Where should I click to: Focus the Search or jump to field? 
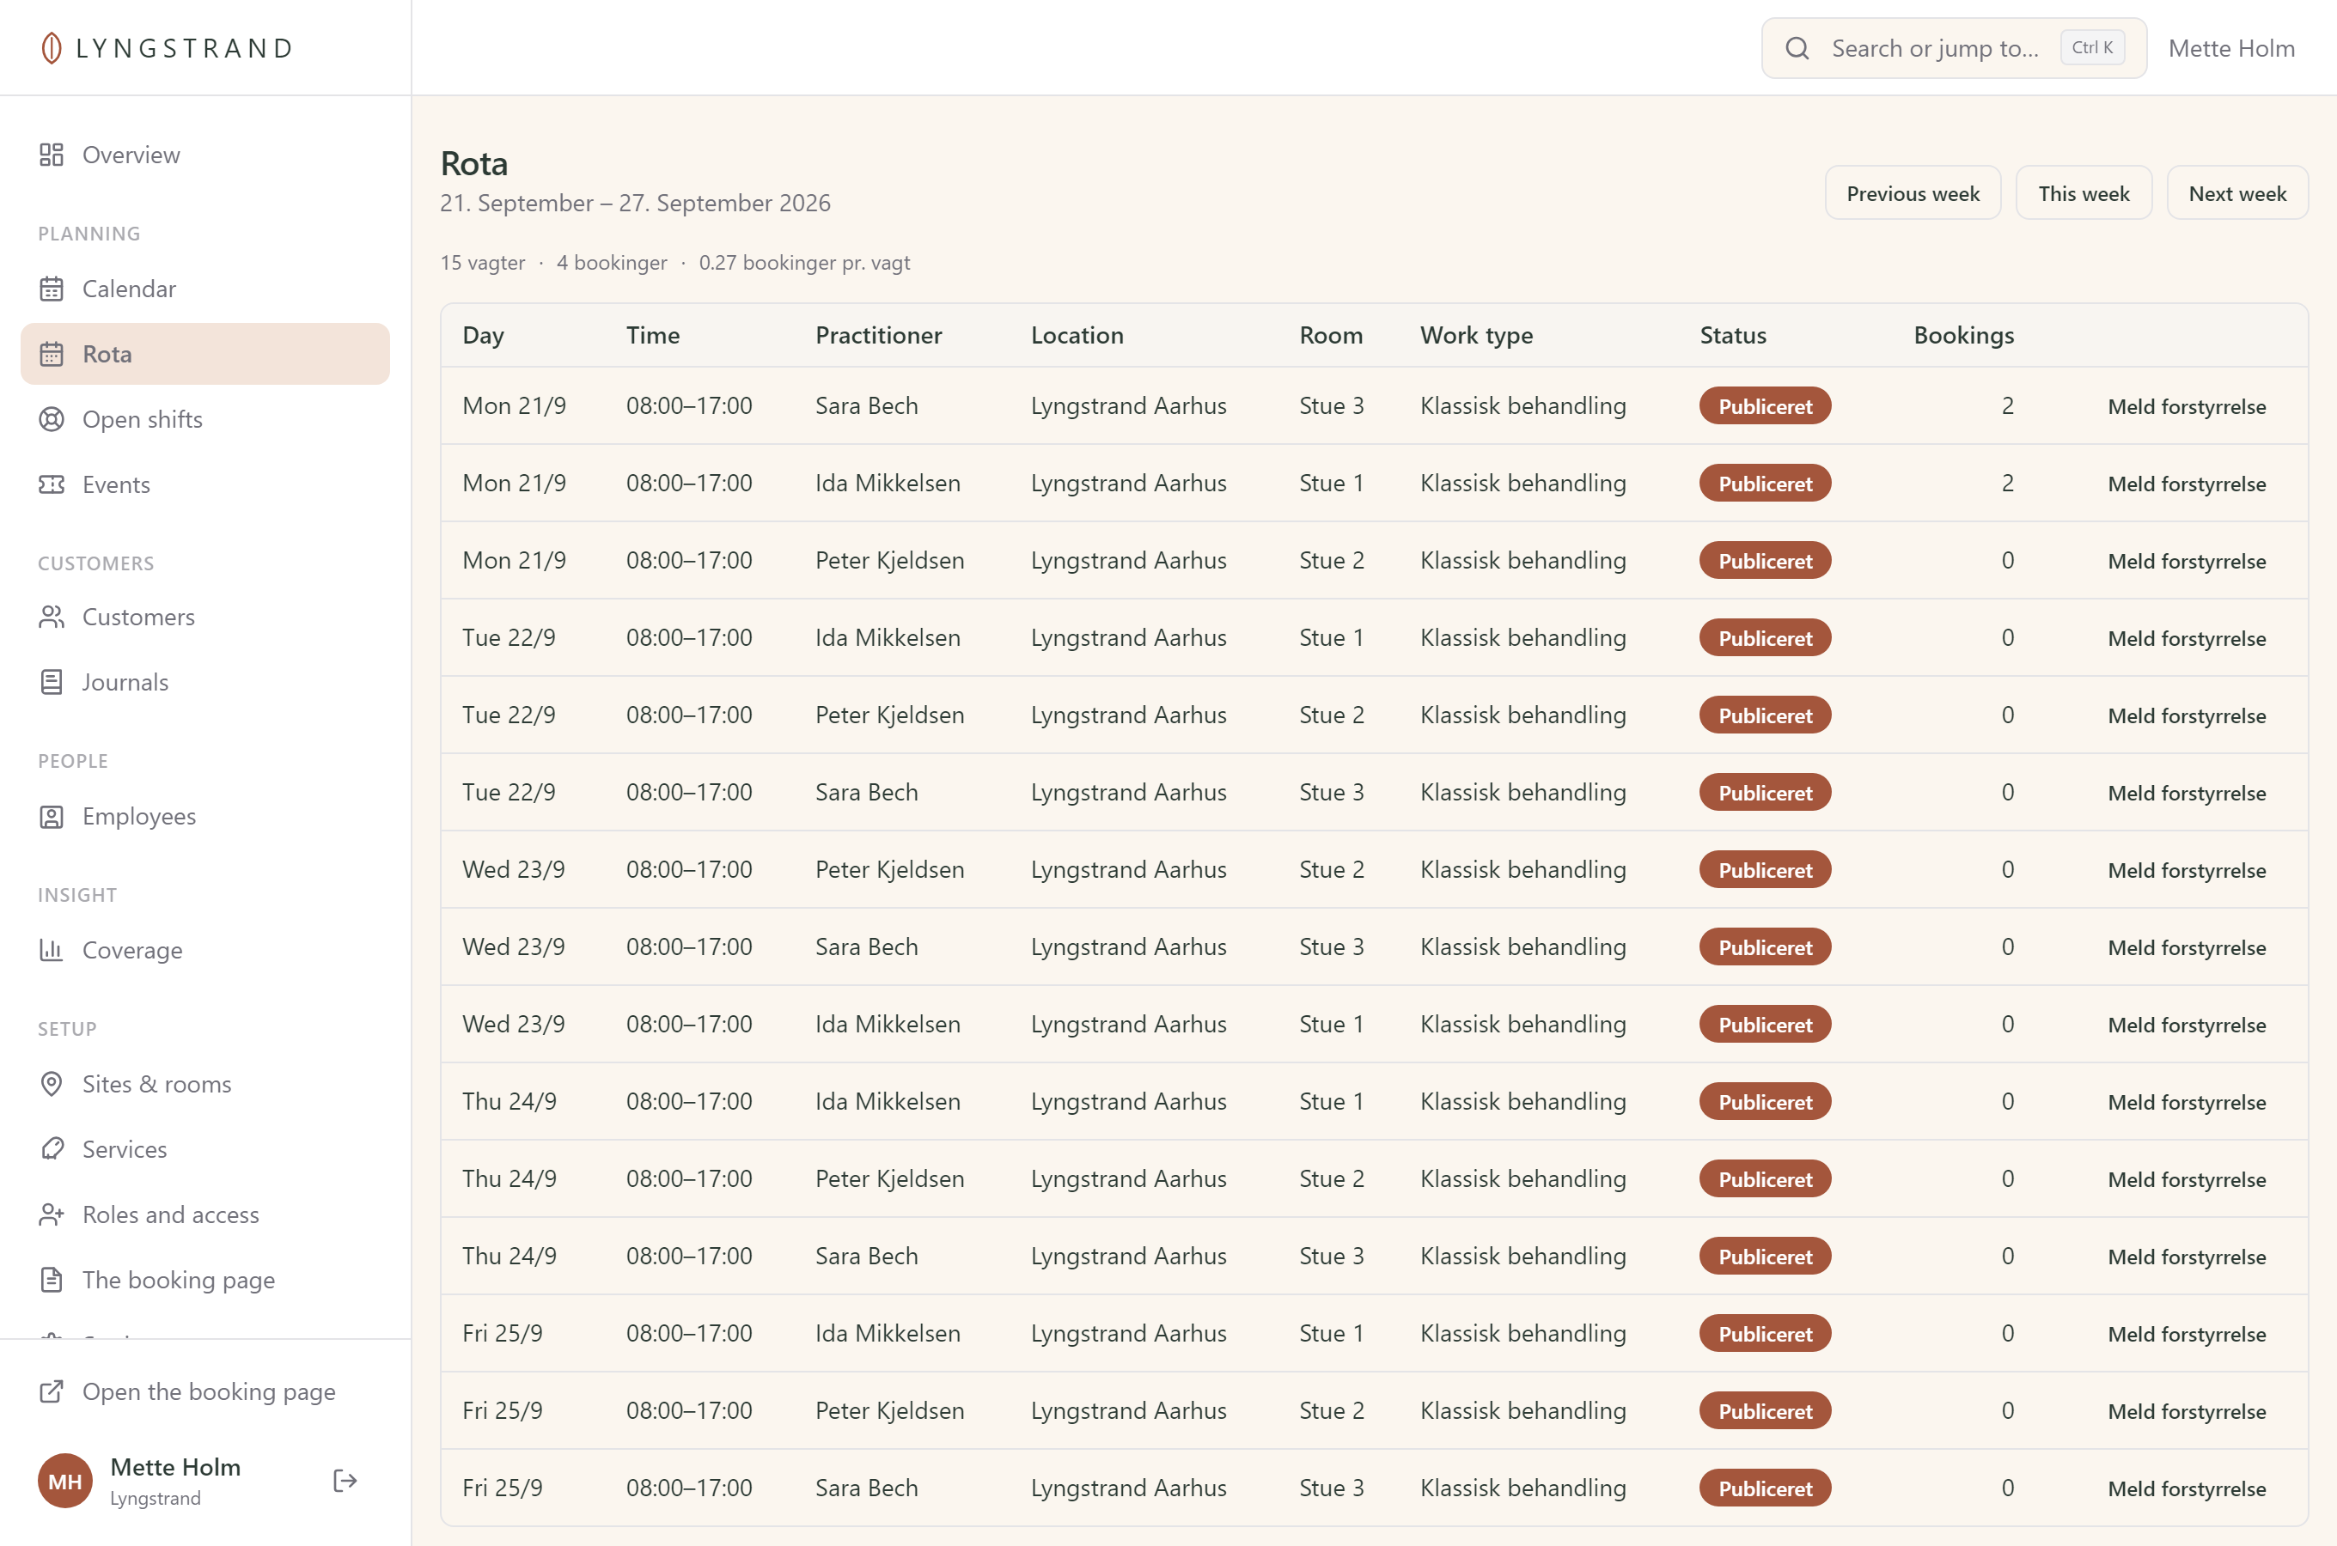coord(1954,47)
